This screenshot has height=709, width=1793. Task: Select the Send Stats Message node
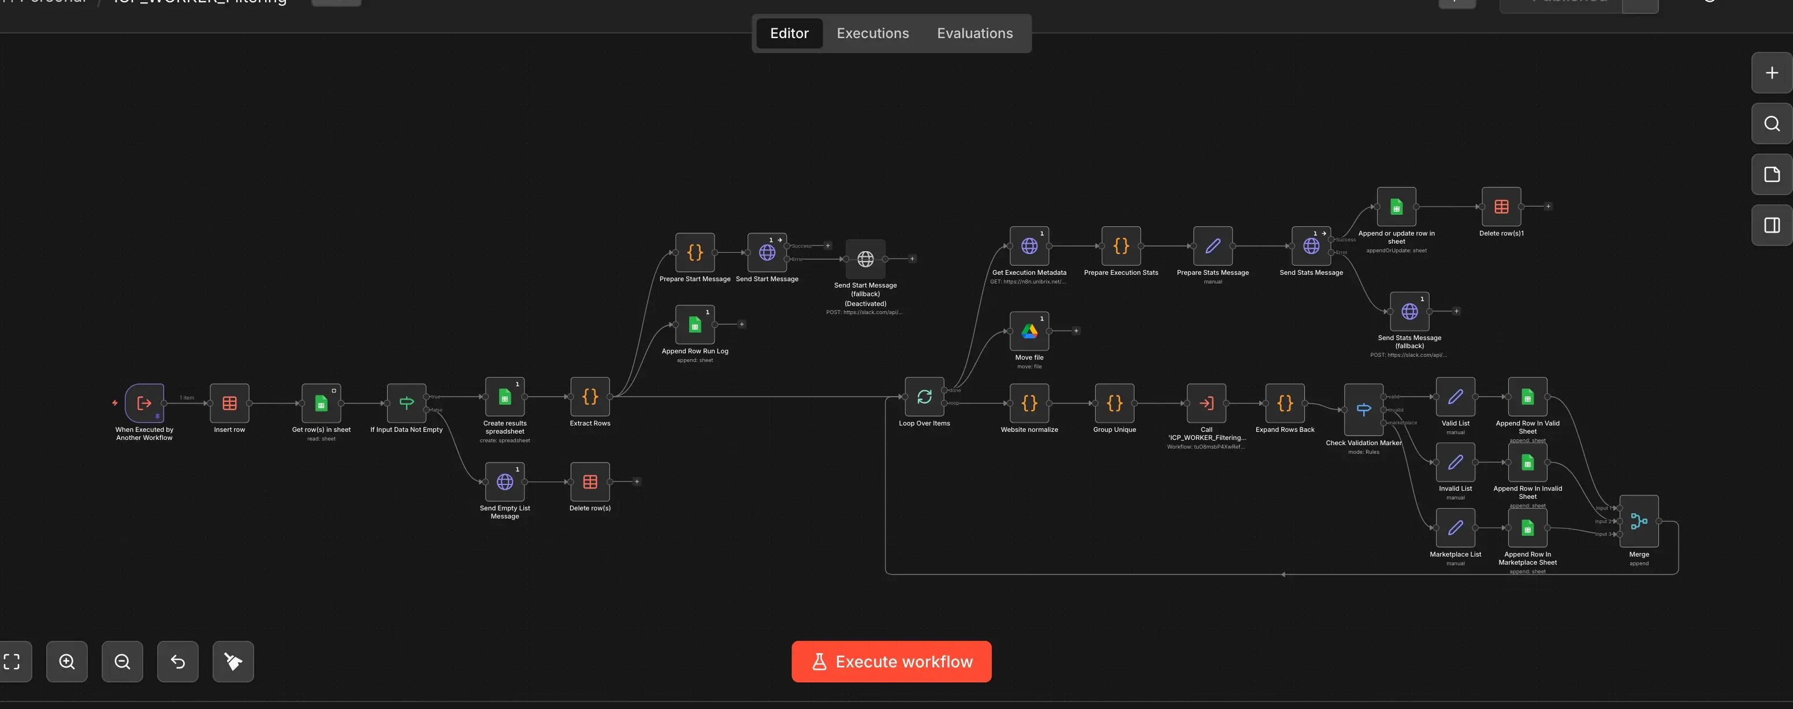pyautogui.click(x=1311, y=245)
